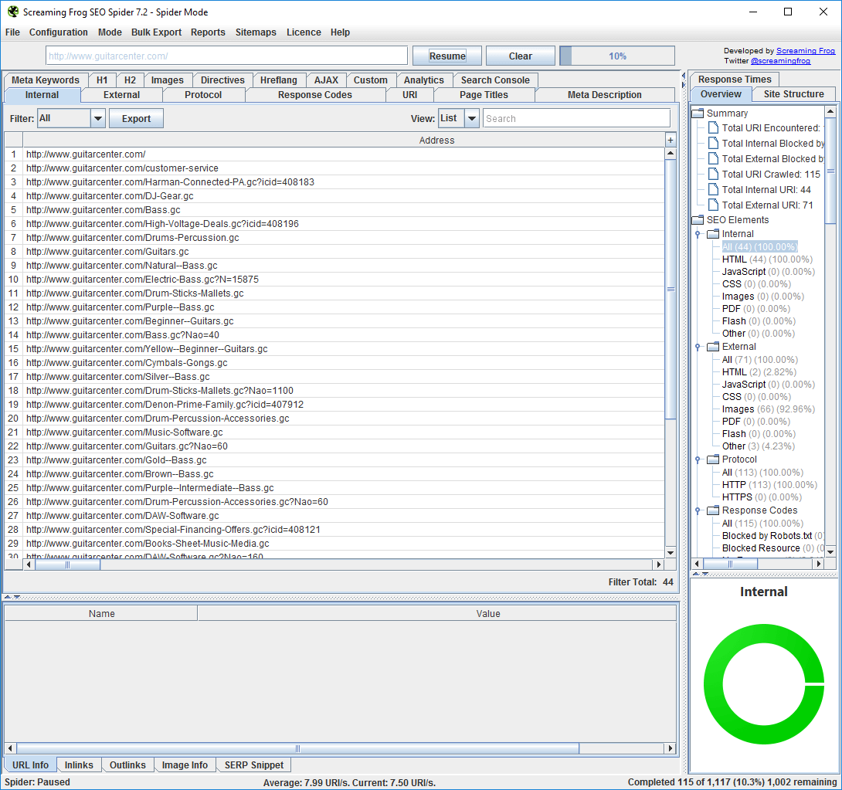Click the Name/Value panel's scroll left arrow
Image resolution: width=842 pixels, height=790 pixels.
coord(10,748)
